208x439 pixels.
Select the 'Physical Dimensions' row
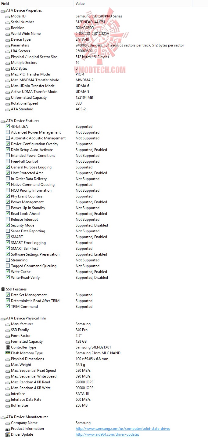[x=104, y=359]
